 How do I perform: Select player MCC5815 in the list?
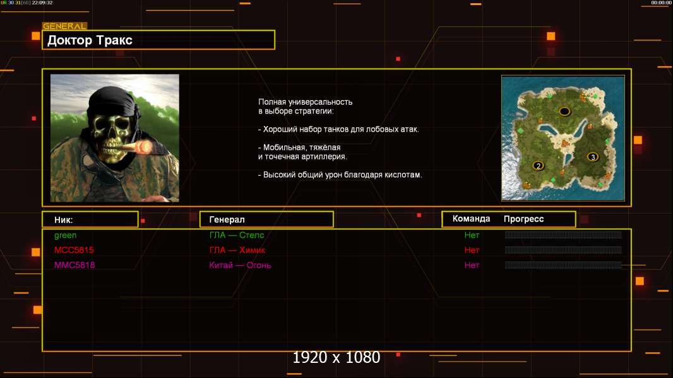[x=74, y=250]
